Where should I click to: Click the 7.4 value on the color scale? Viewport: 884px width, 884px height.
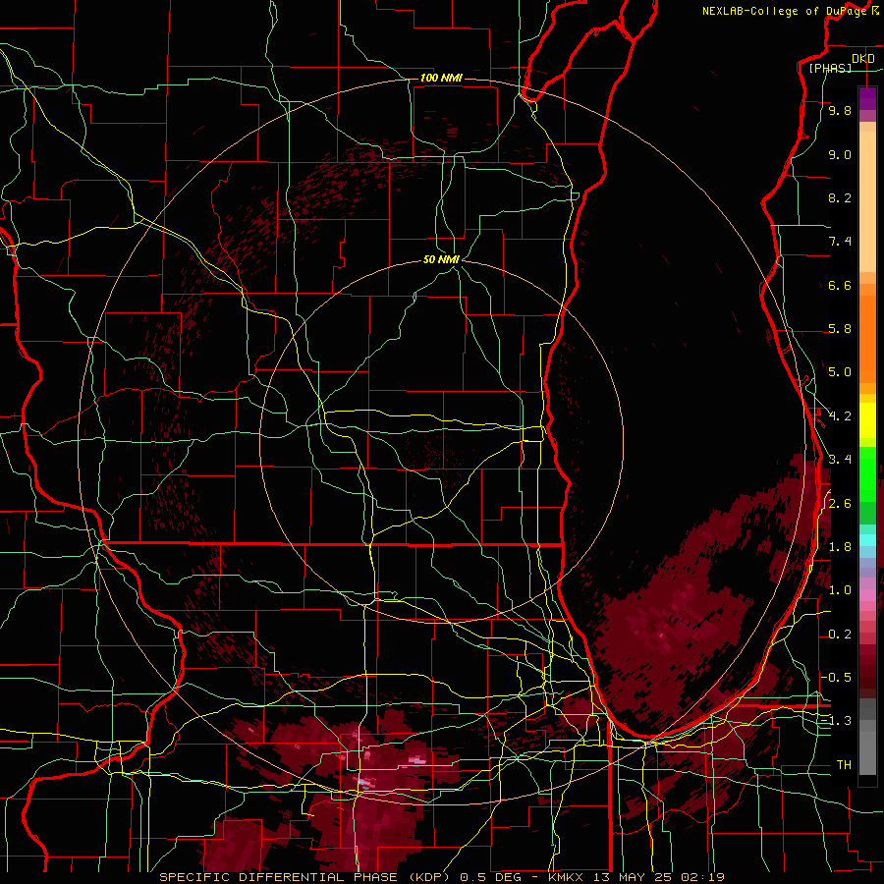[x=840, y=242]
